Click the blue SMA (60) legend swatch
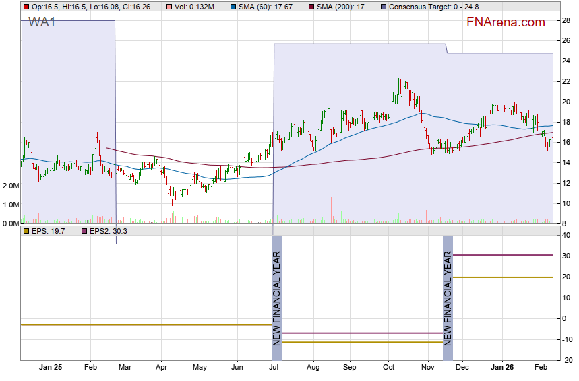 (x=233, y=7)
